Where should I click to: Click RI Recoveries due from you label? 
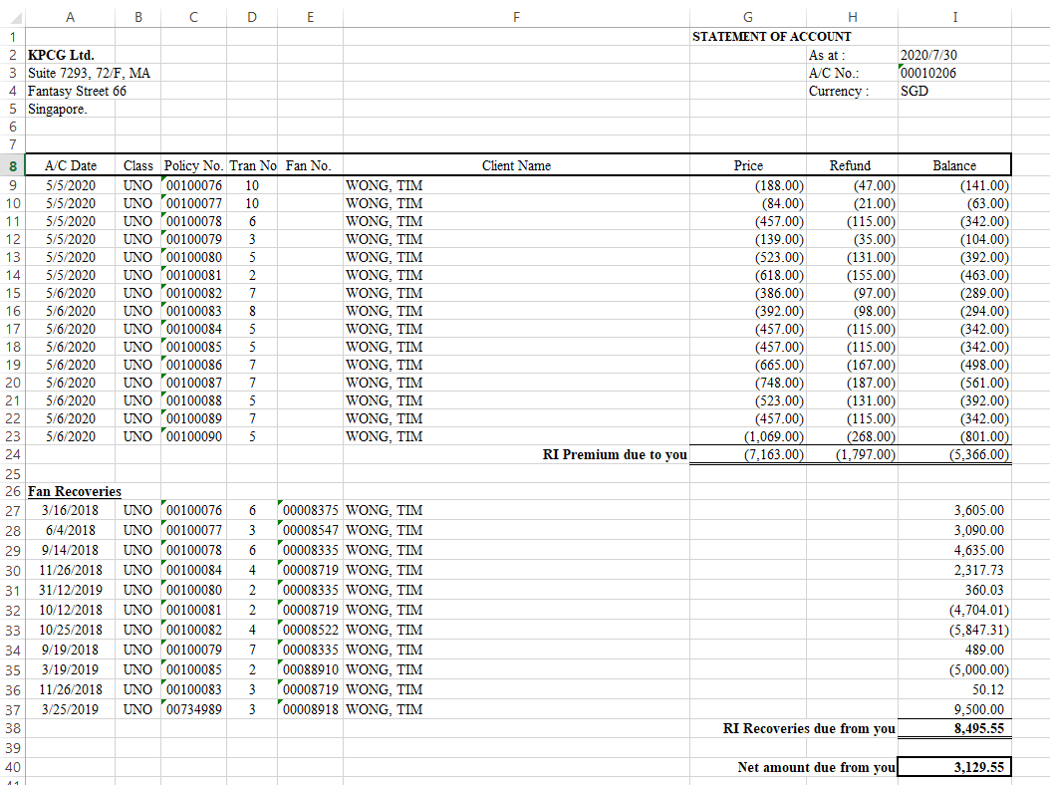click(809, 729)
